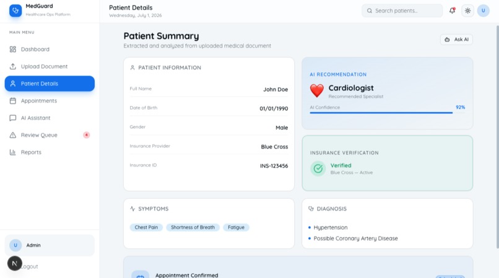Click the Admin avatar U in sidebar

click(x=15, y=245)
